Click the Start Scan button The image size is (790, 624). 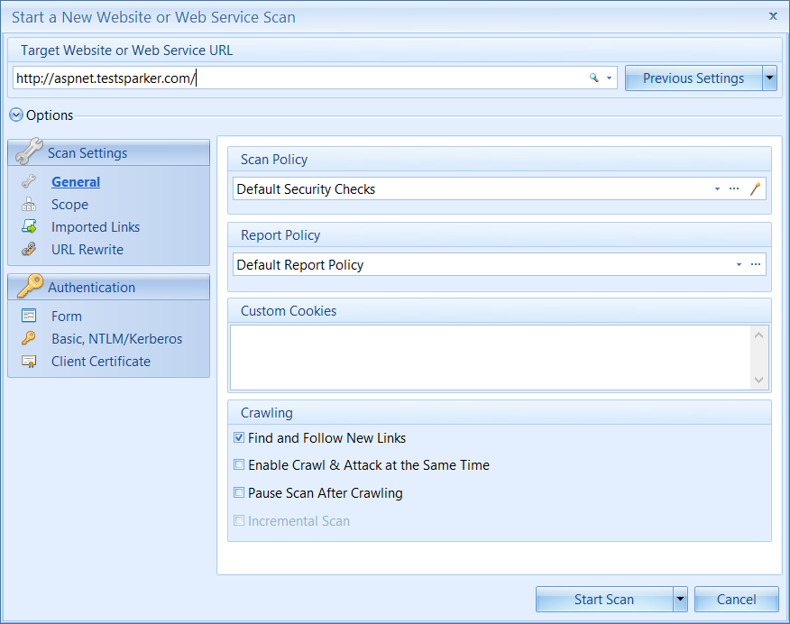tap(604, 599)
